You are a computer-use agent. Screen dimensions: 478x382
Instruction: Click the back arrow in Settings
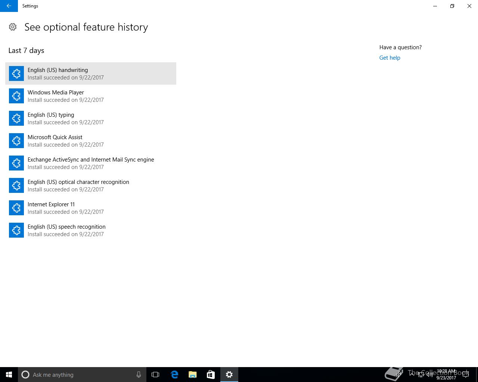click(9, 6)
